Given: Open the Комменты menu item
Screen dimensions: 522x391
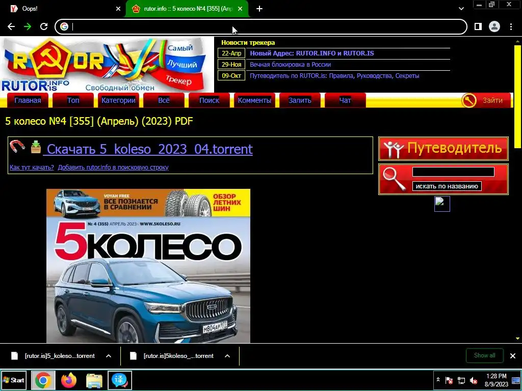Looking at the screenshot, I should pos(254,100).
